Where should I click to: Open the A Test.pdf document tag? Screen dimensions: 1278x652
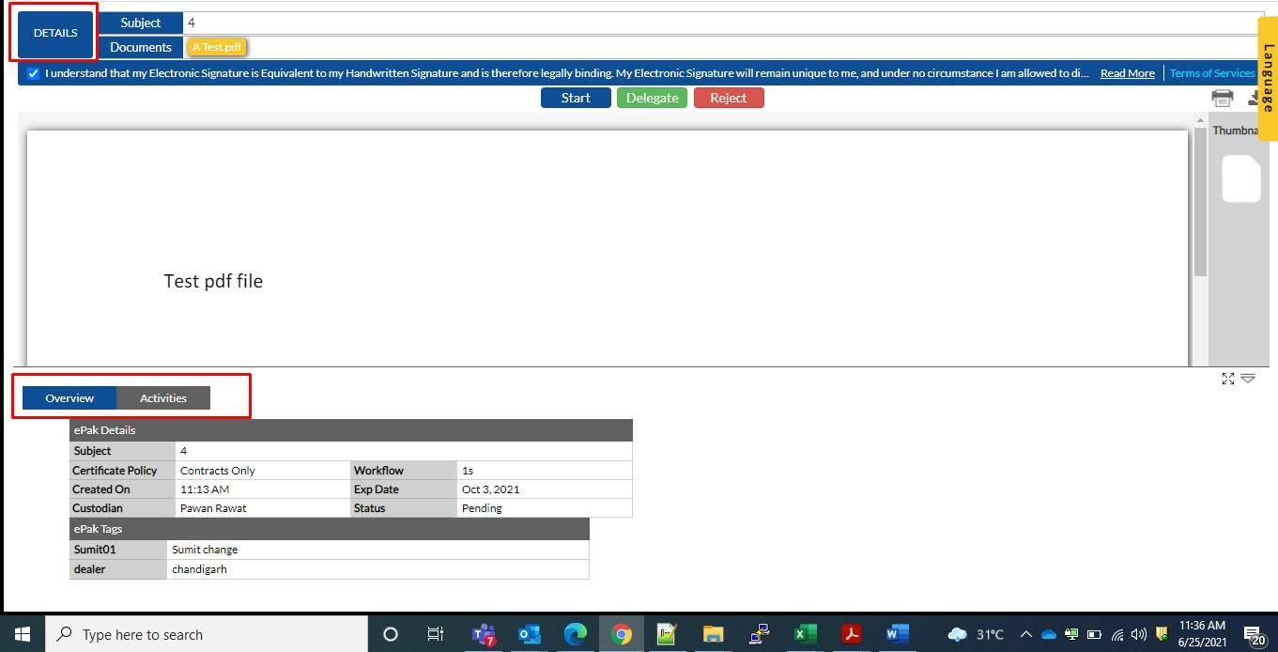(217, 47)
